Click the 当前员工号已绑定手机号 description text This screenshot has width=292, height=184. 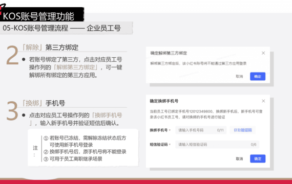(x=206, y=114)
